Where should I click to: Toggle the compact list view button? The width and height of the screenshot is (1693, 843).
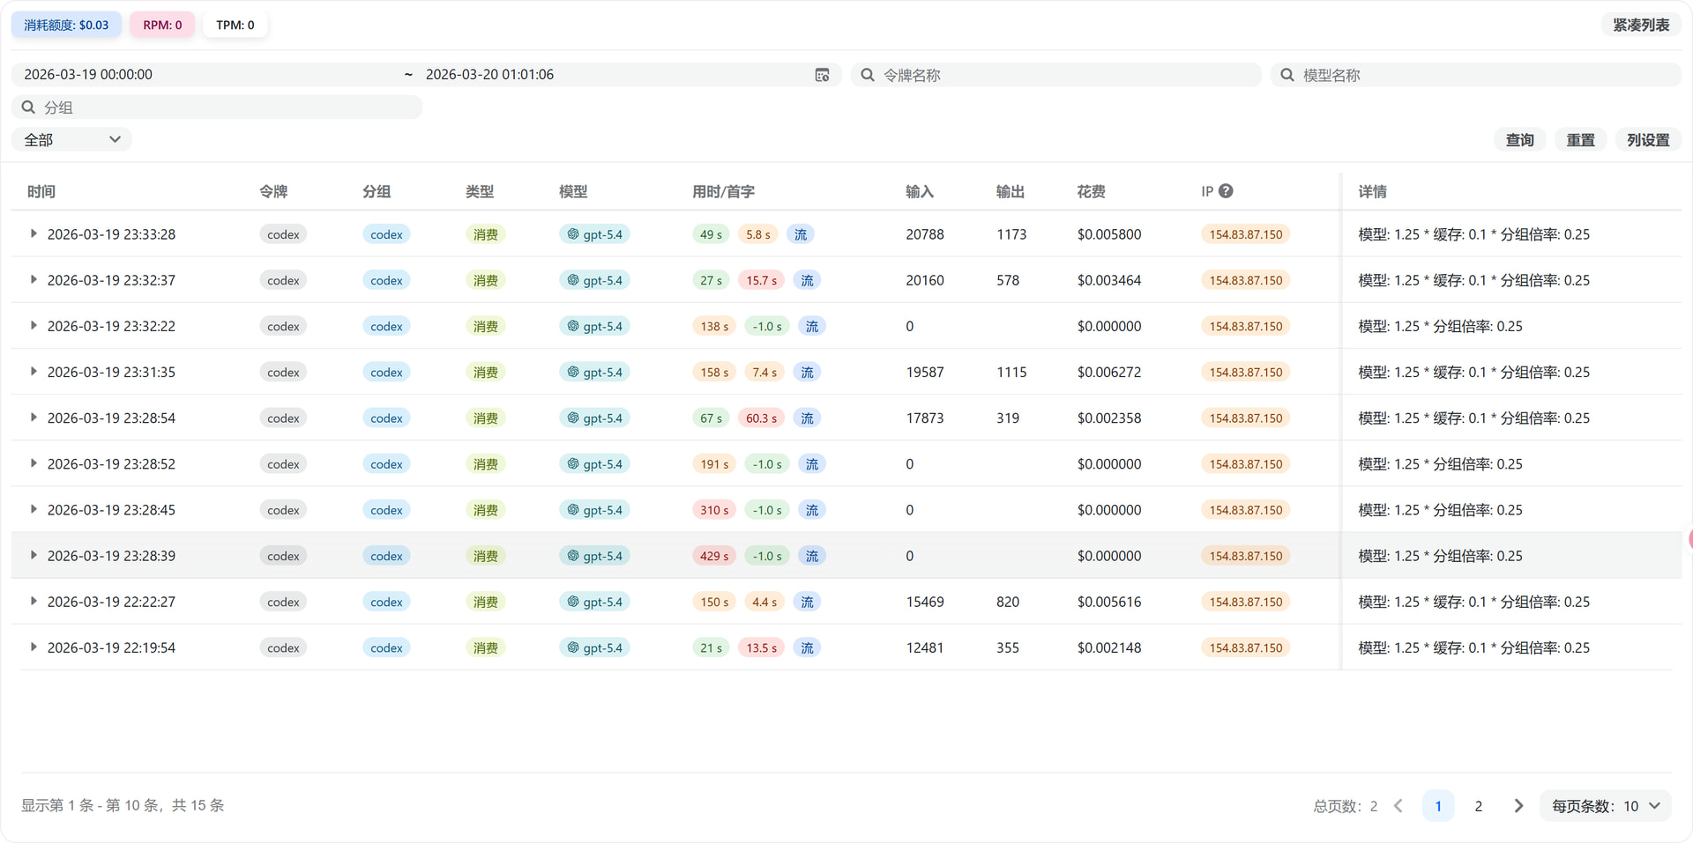1641,25
